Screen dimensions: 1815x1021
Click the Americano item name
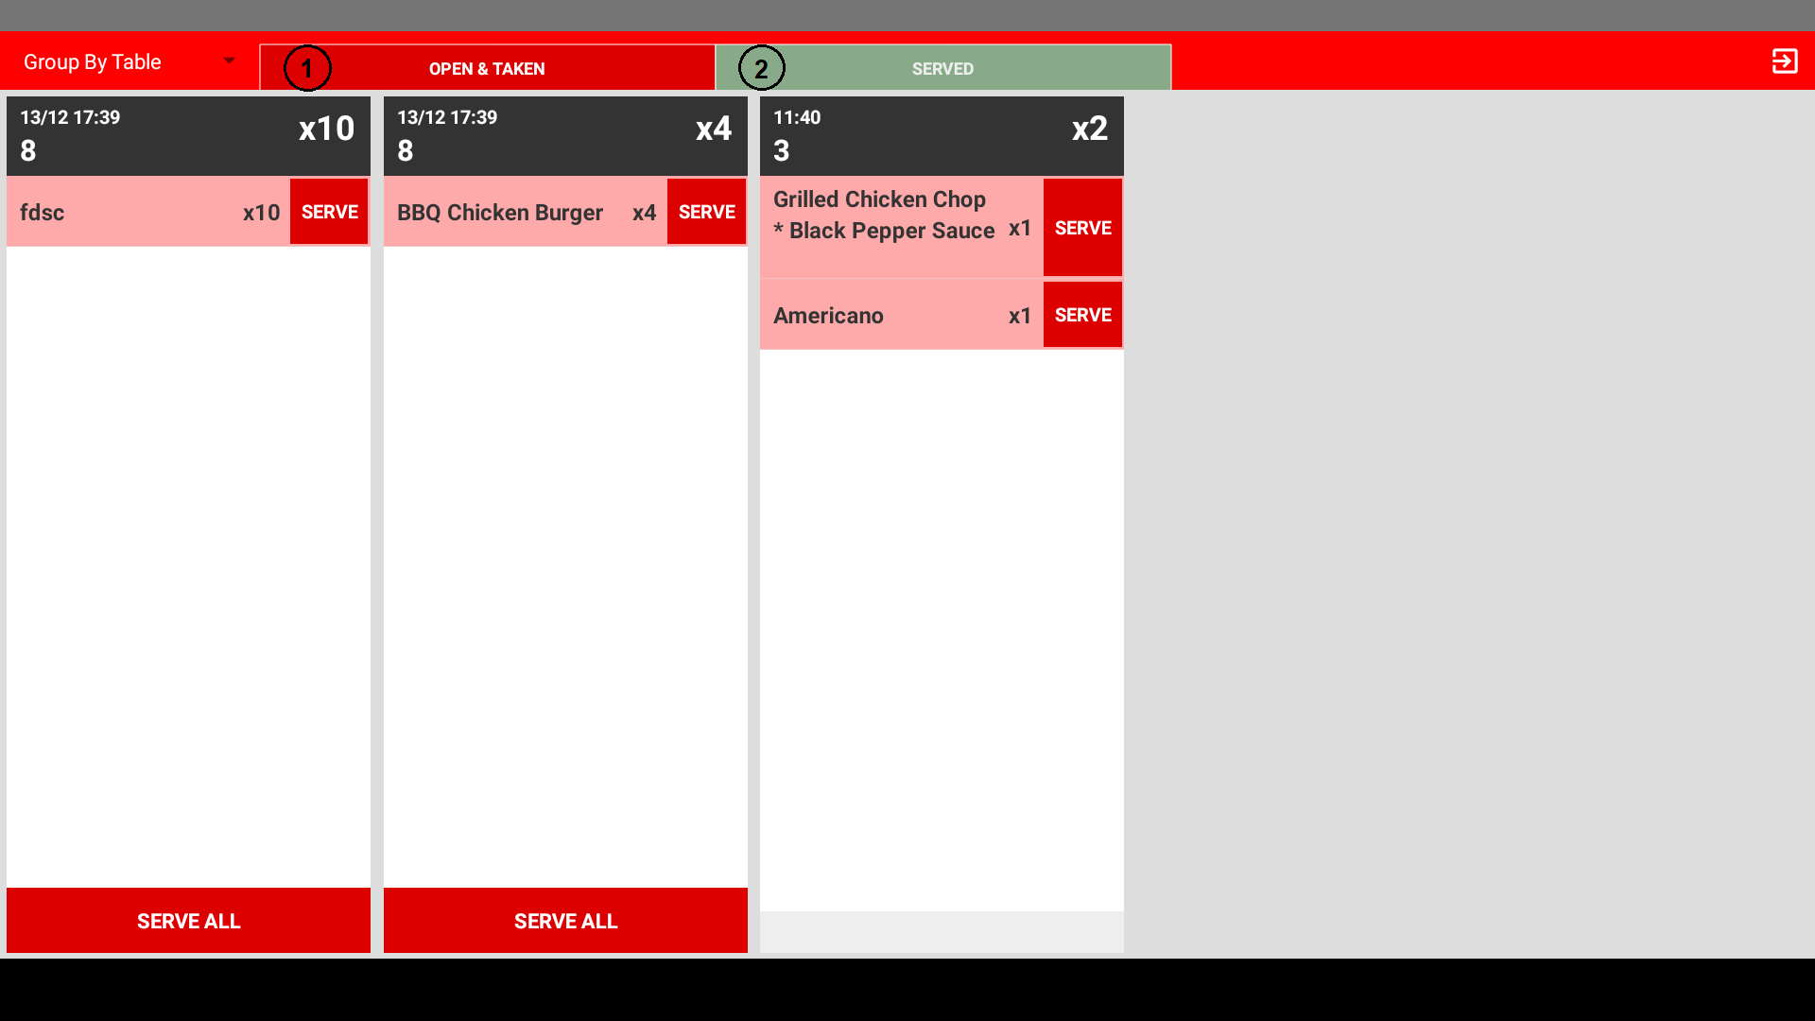coord(828,316)
